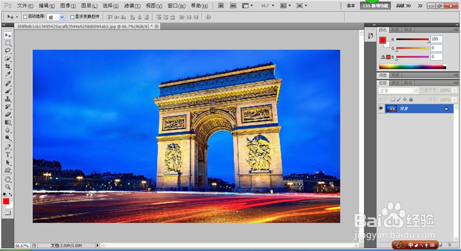Viewport: 461px width, 251px height.
Task: Select the History Brush tool
Action: [x=7, y=107]
